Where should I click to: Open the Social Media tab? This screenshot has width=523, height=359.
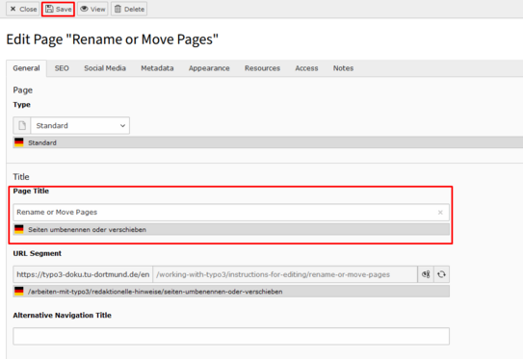click(x=105, y=68)
